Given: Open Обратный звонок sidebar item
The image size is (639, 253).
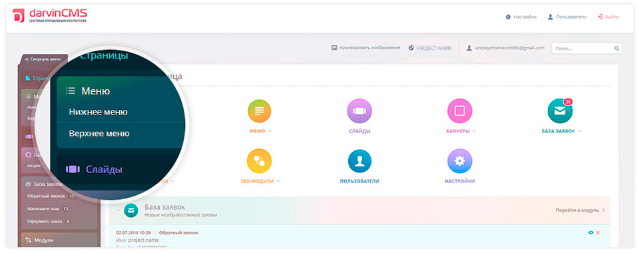Looking at the screenshot, I should click(46, 196).
